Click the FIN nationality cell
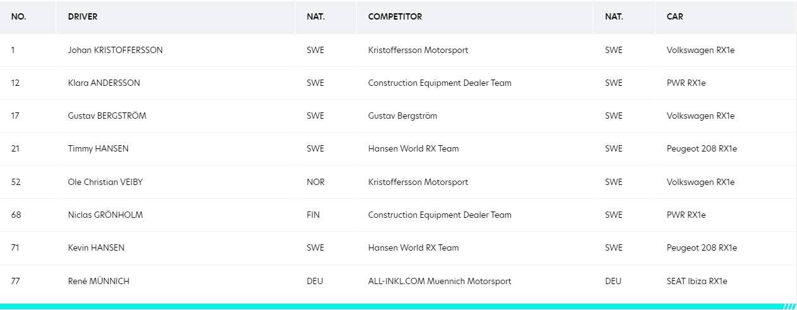Viewport: 797px width, 310px height. 313,215
